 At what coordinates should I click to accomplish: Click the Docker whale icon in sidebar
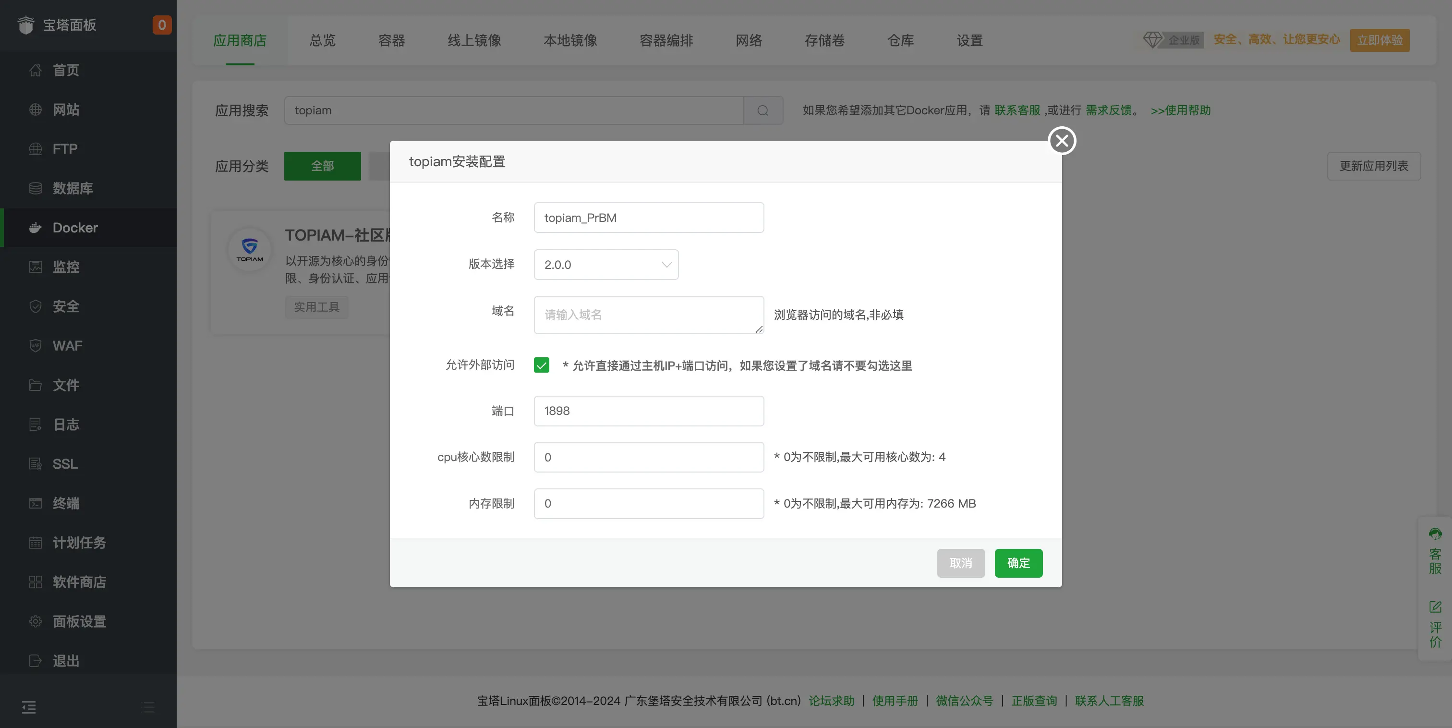coord(36,228)
